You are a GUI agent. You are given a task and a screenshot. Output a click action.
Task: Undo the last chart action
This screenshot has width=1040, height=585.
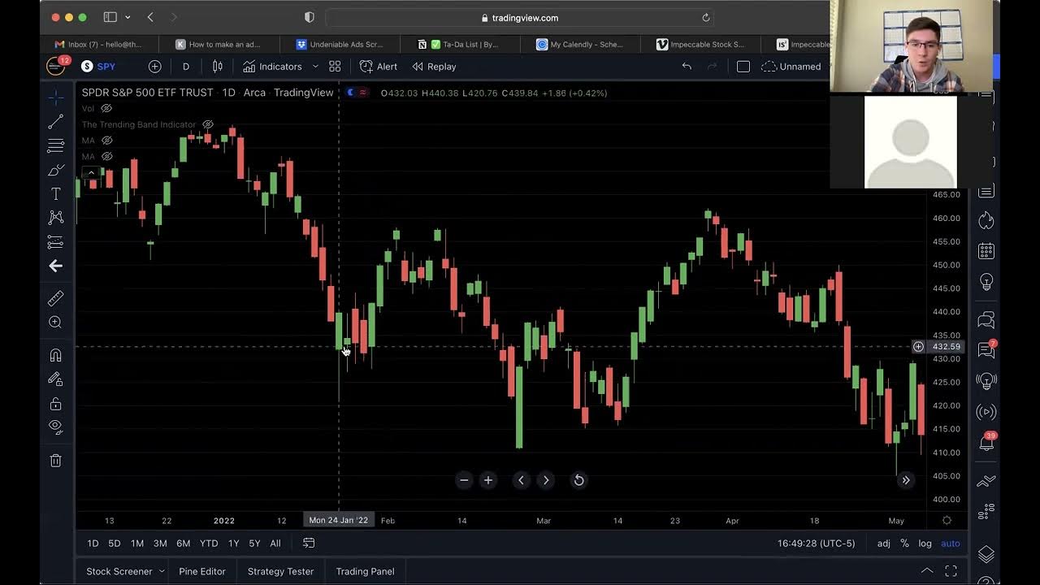pyautogui.click(x=687, y=67)
